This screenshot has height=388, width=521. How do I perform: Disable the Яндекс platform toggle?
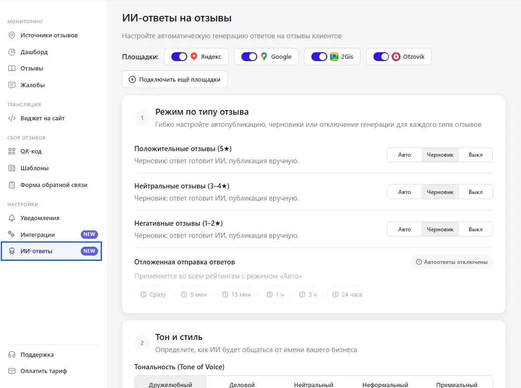(x=178, y=56)
